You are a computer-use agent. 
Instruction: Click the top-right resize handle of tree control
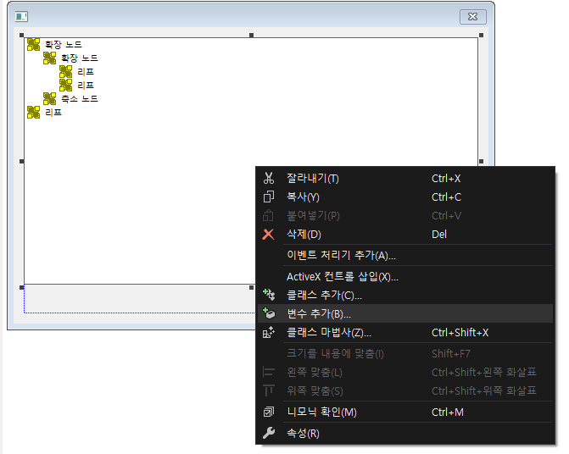(481, 35)
